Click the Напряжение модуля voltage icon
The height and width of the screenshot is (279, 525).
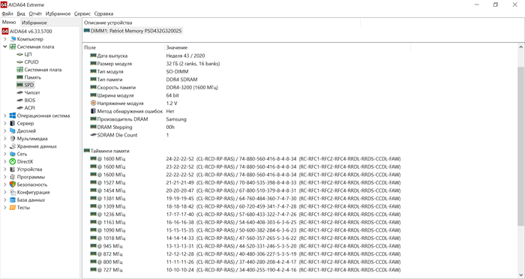click(x=94, y=103)
